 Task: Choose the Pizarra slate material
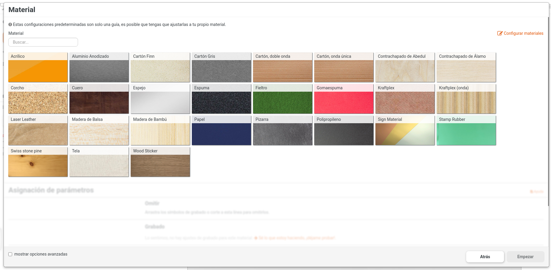[283, 131]
